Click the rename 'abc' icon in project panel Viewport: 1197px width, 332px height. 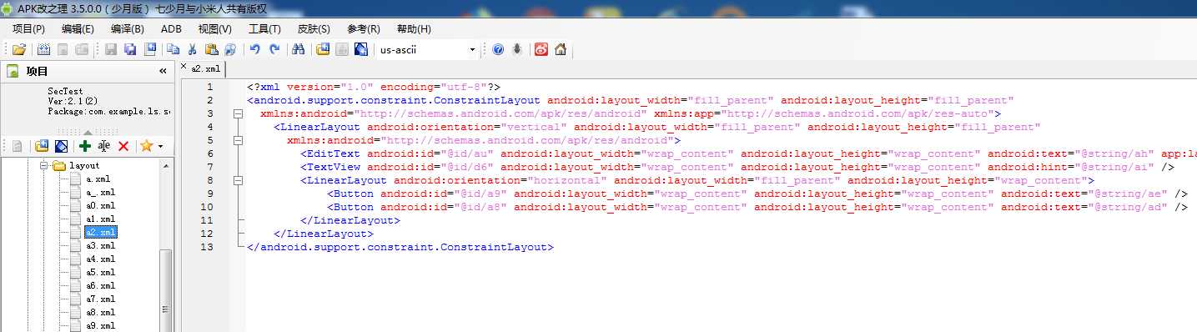pos(104,146)
